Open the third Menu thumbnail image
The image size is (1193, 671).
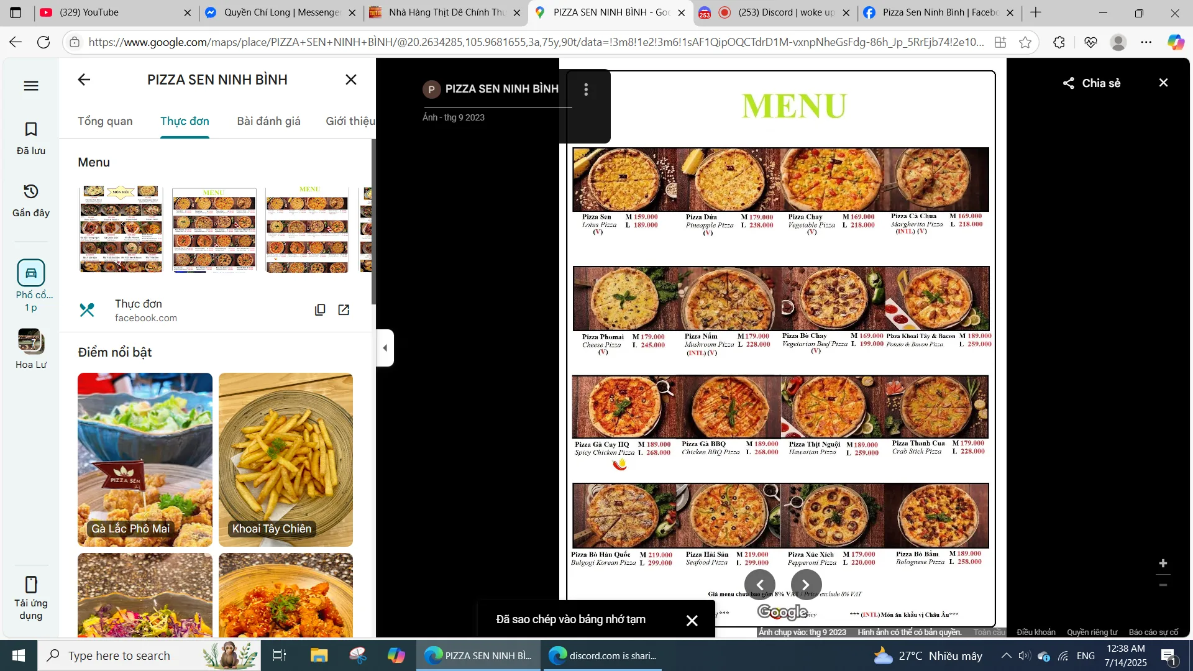pyautogui.click(x=308, y=229)
